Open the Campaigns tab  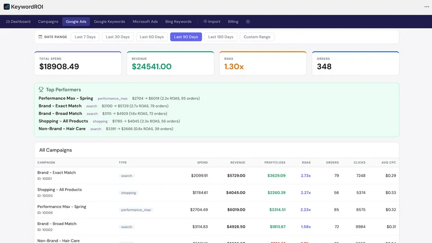48,22
